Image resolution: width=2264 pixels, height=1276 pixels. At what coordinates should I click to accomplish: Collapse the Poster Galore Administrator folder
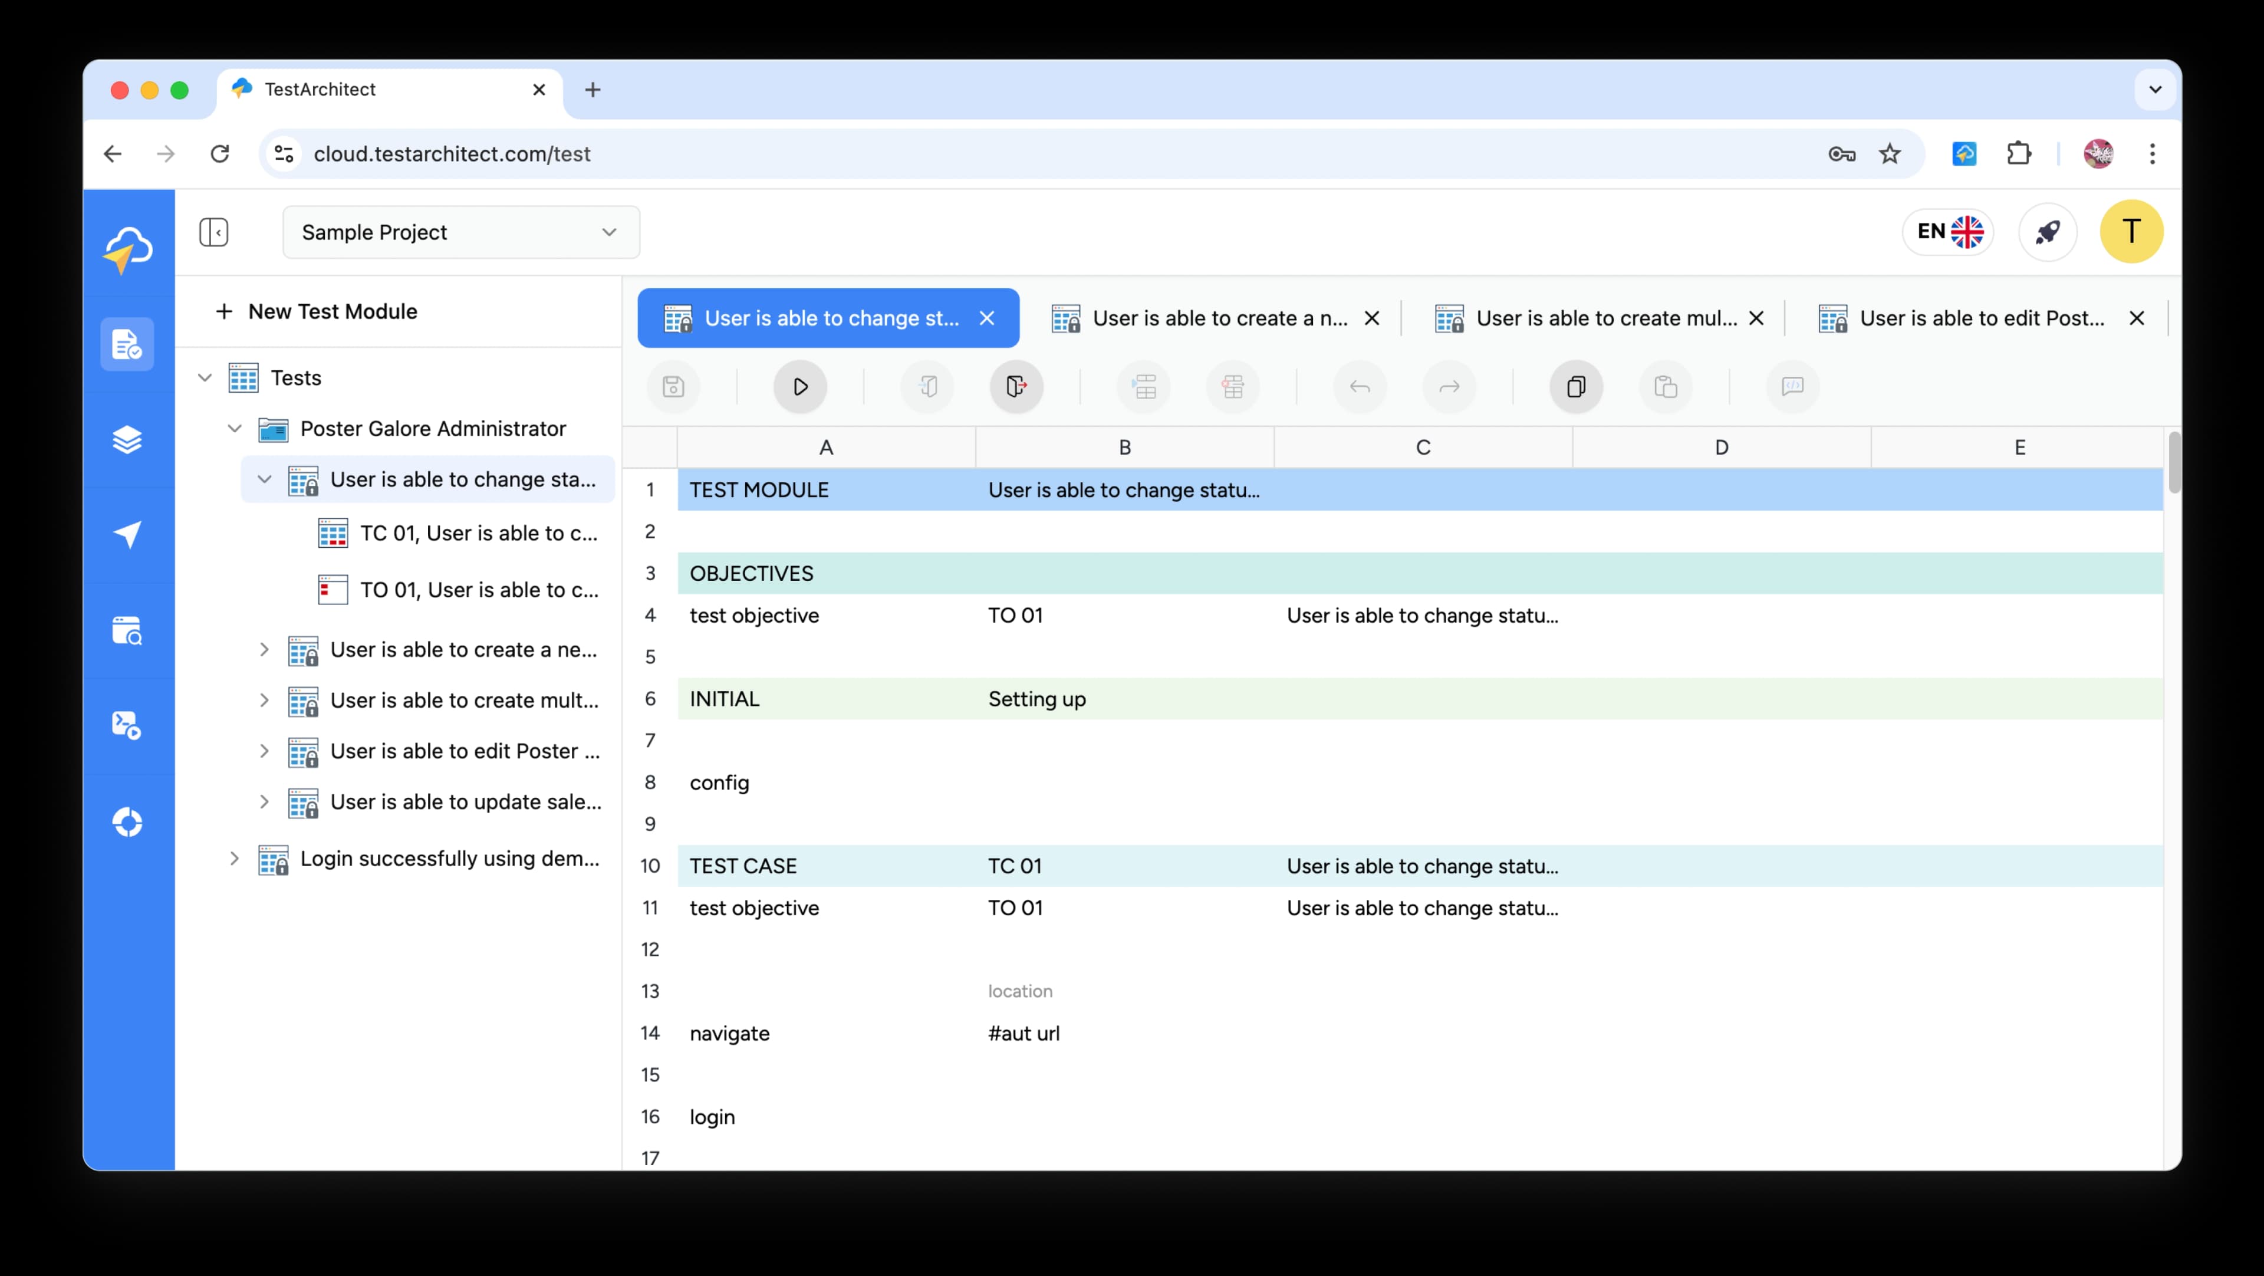coord(234,429)
